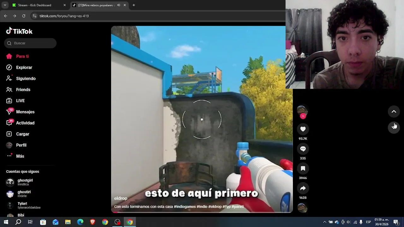Open File Explorer from taskbar
404x227 pixels.
click(68, 222)
